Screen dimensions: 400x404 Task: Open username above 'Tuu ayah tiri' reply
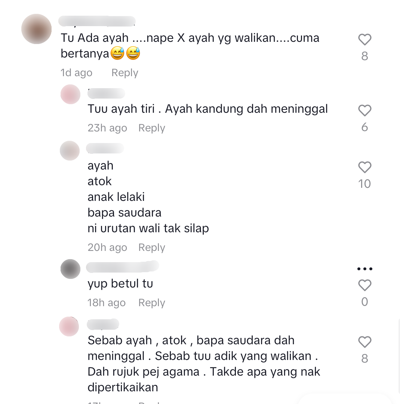106,93
